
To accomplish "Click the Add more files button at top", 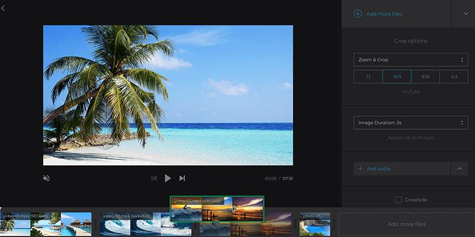I will click(397, 14).
